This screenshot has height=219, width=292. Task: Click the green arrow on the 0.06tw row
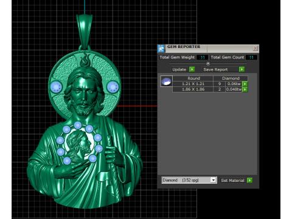(x=245, y=84)
